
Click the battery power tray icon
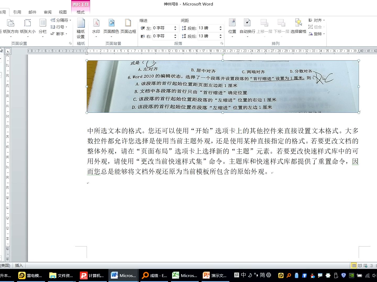(x=360, y=275)
